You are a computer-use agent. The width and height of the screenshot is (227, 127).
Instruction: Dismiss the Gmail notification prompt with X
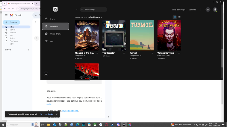[x=57, y=114]
